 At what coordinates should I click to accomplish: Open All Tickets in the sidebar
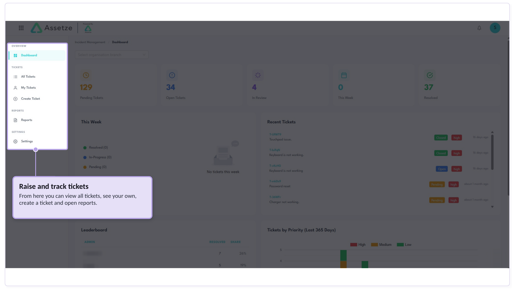(37, 77)
